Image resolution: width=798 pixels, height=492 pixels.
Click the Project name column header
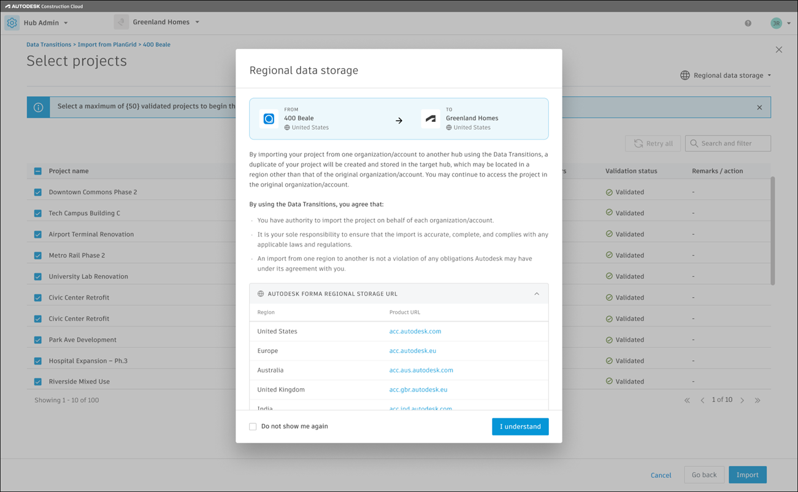tap(69, 171)
